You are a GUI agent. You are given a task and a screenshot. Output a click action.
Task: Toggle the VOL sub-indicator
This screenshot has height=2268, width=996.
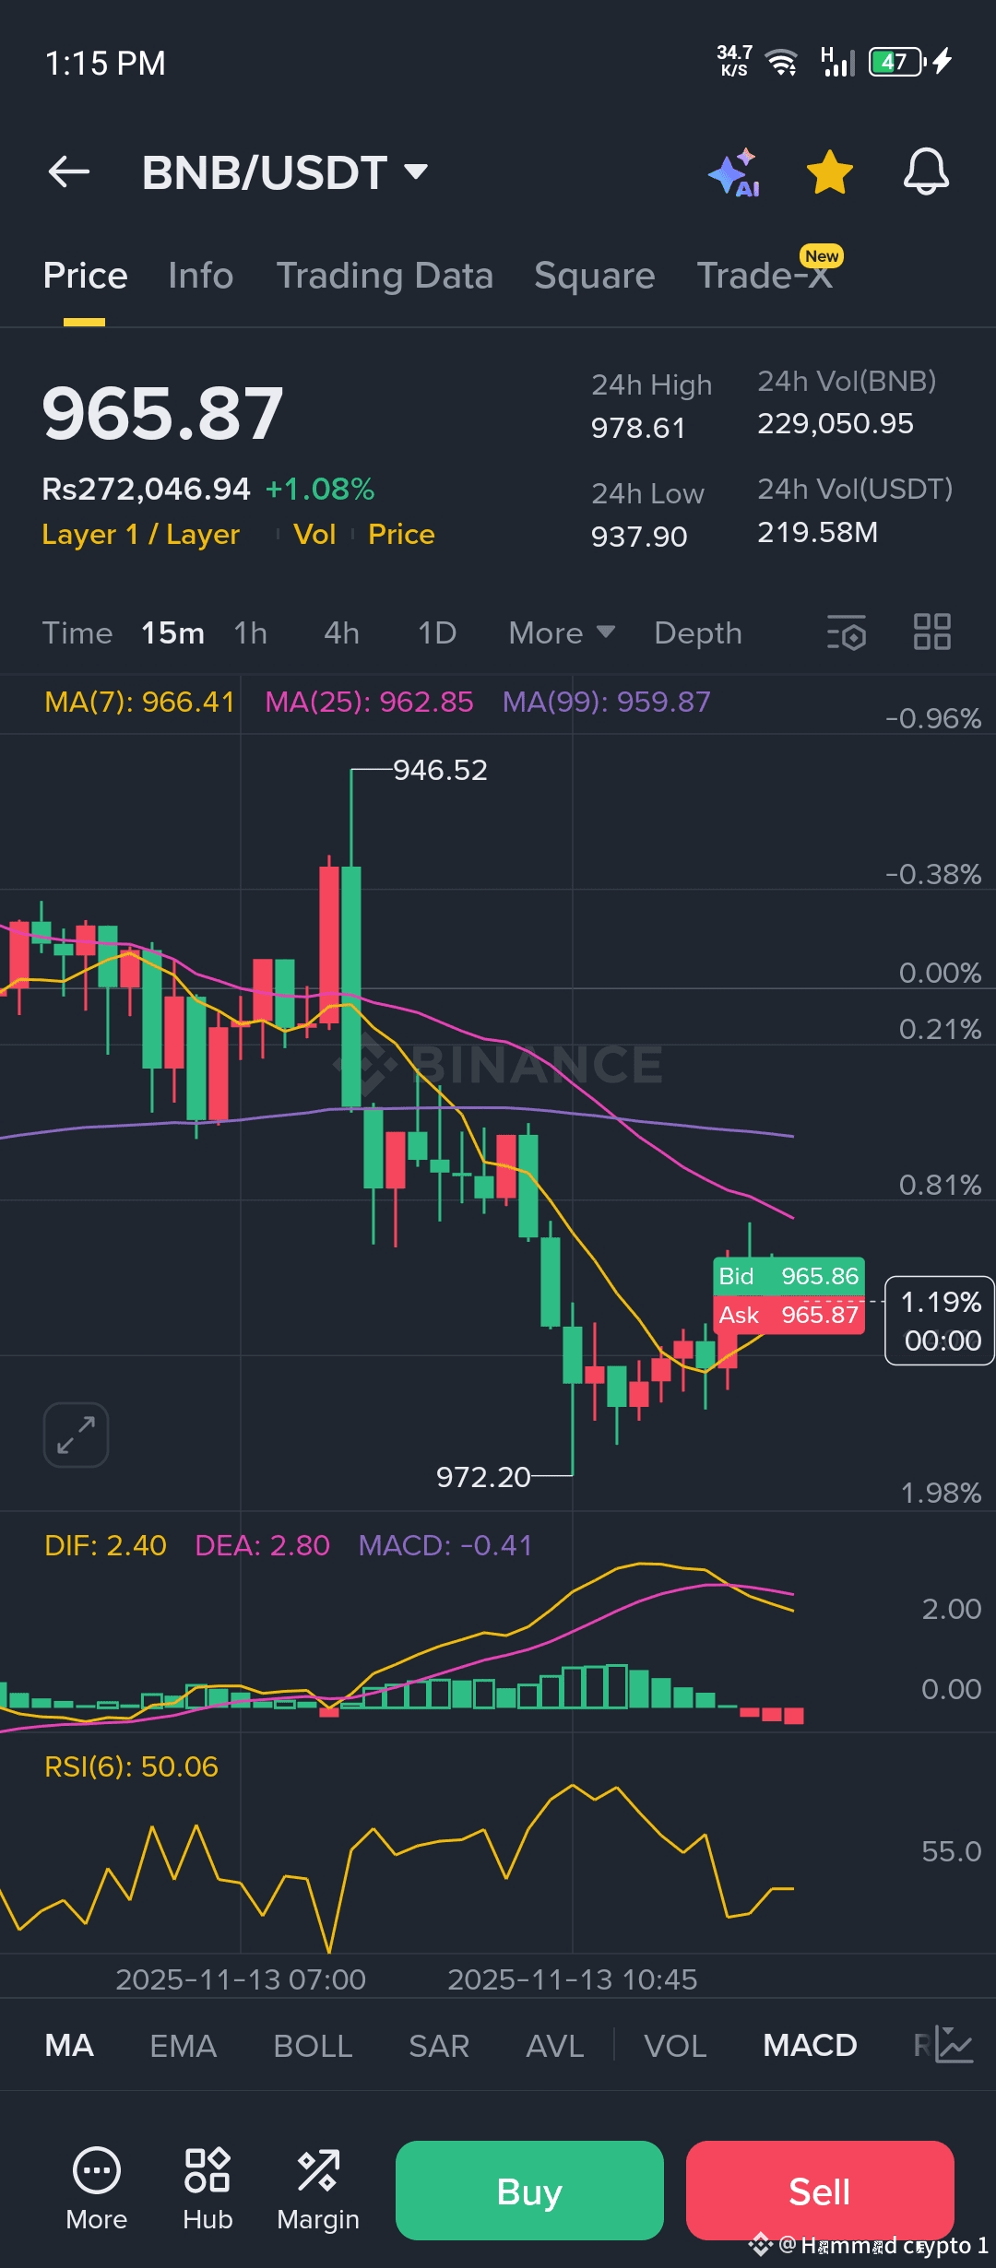coord(675,2045)
